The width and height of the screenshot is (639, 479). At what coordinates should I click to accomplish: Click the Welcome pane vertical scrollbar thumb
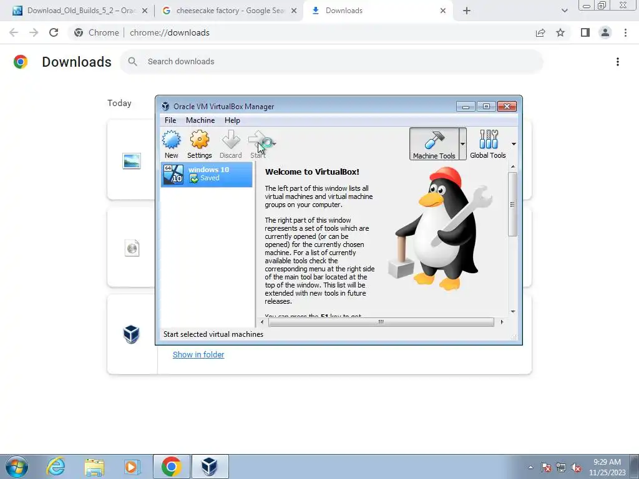coord(513,204)
